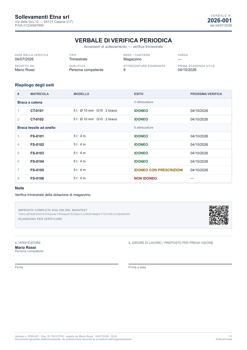247x350 pixels.
Task: Click bold Mario Rossi under IL VERIFICATORE
Action: tap(25, 247)
